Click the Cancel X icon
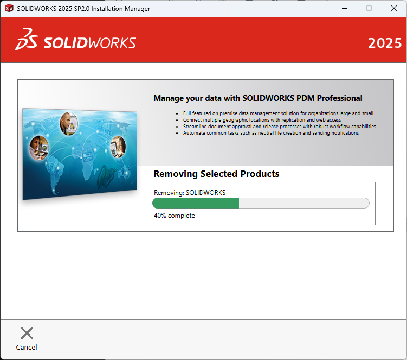Image resolution: width=407 pixels, height=360 pixels. coord(27,333)
